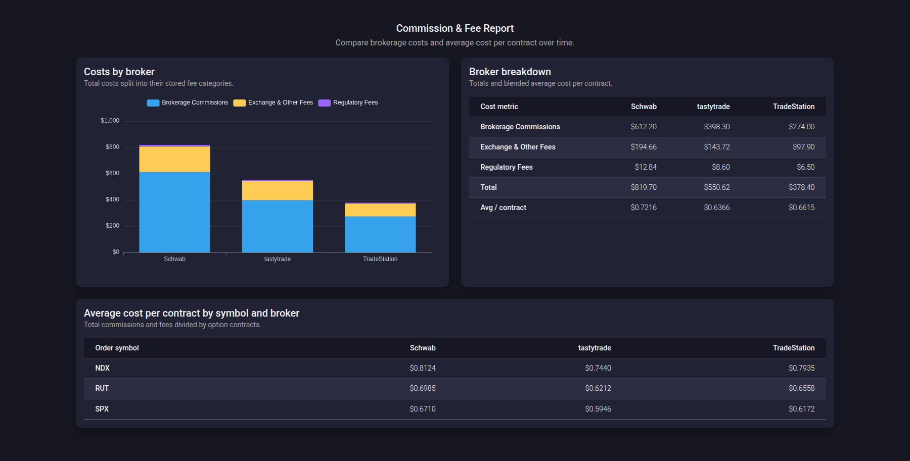The height and width of the screenshot is (461, 910).
Task: Click TradeStation label on chart x-axis
Action: [x=380, y=259]
